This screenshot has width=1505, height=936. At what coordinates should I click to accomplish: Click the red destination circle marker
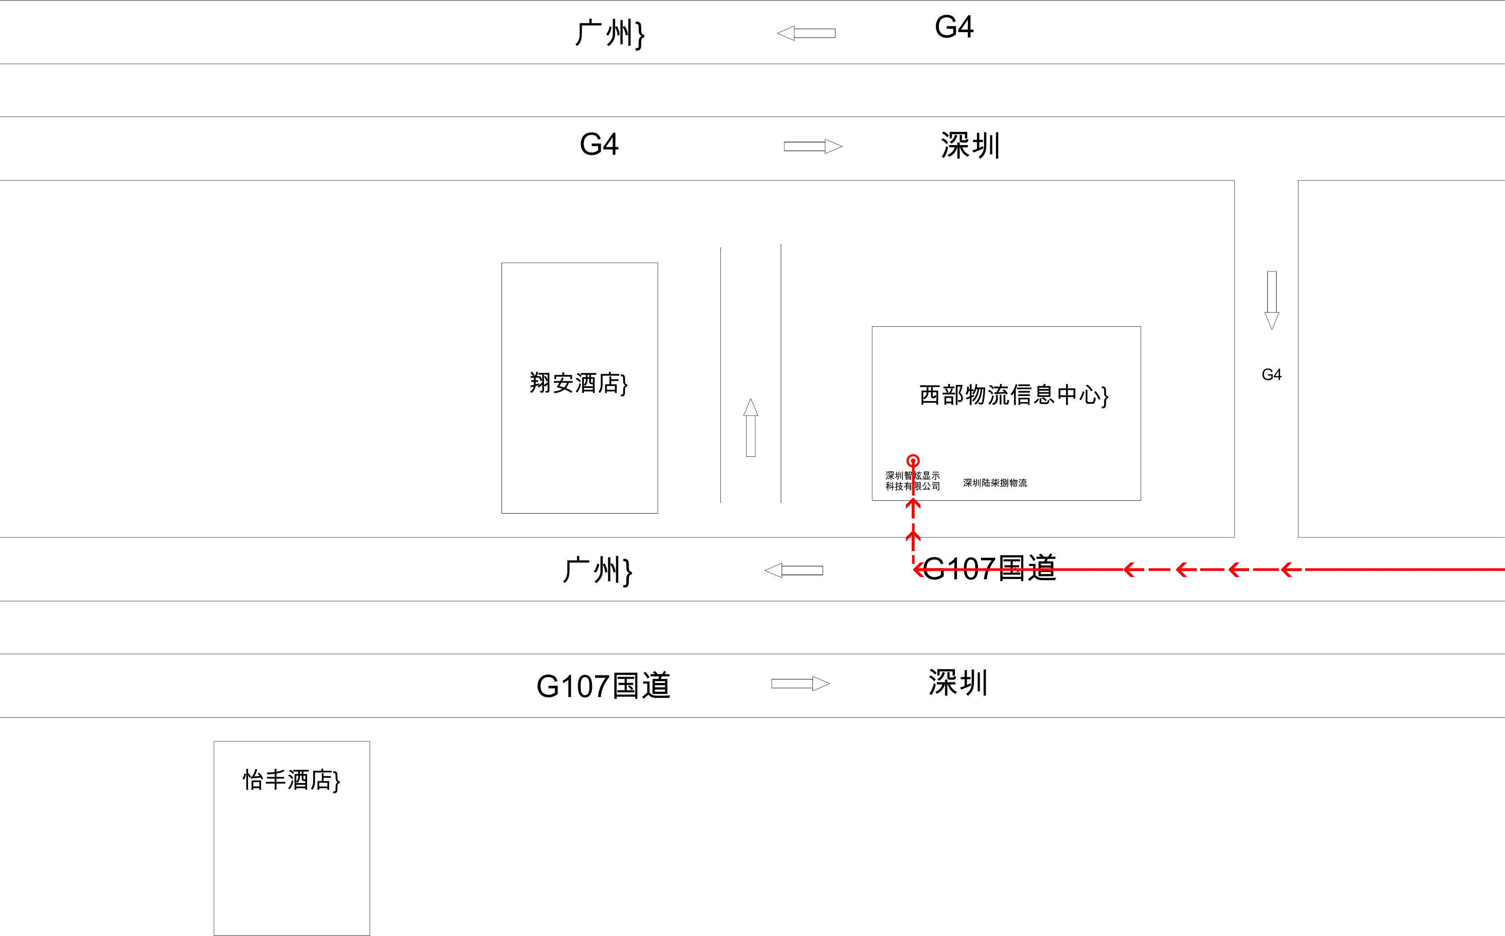tap(913, 461)
